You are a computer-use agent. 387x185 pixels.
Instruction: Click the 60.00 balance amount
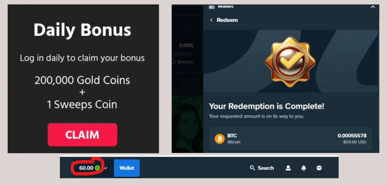click(86, 168)
